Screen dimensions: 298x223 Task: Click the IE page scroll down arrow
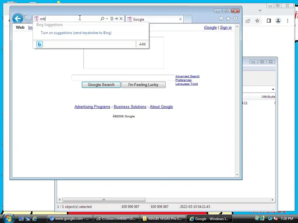(x=237, y=175)
